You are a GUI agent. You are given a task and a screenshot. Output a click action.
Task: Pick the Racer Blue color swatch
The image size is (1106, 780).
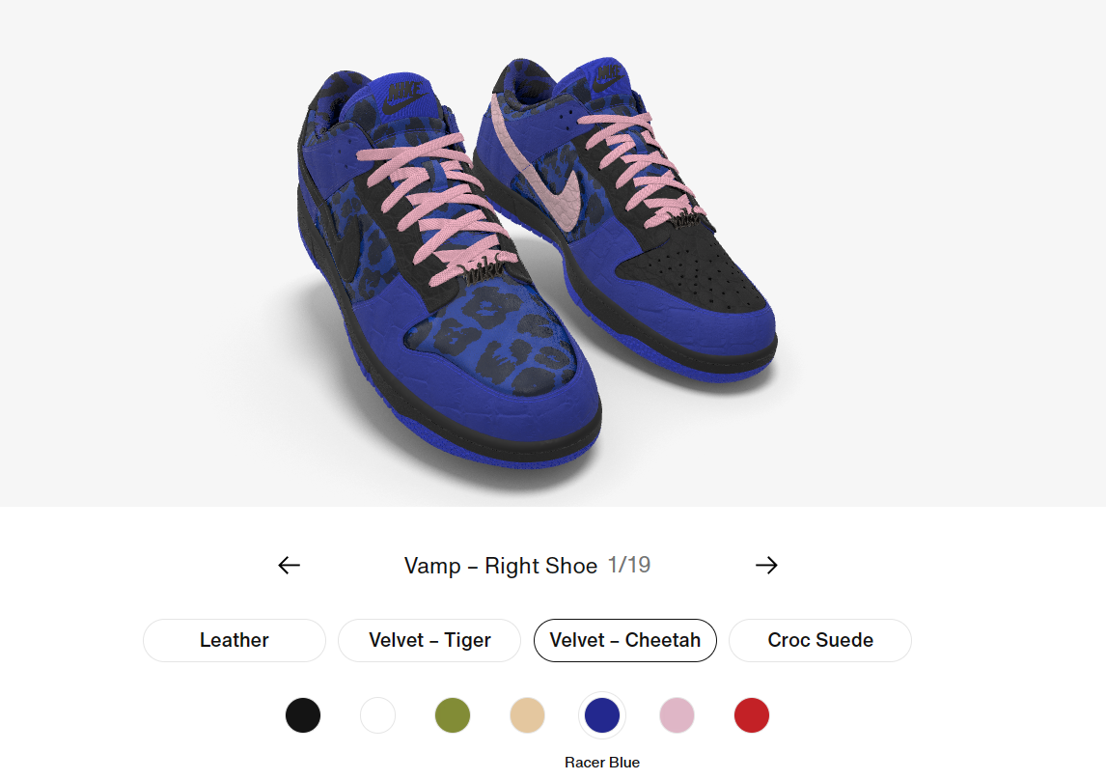[602, 715]
